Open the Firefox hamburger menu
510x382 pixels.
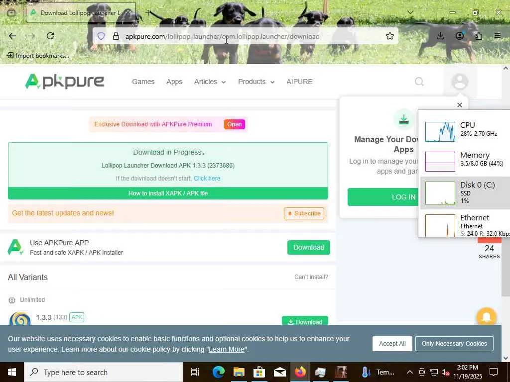pyautogui.click(x=498, y=36)
